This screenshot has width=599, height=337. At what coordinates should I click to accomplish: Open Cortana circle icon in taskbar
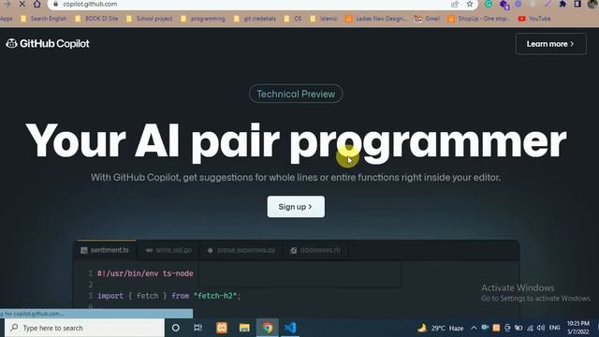click(x=176, y=328)
